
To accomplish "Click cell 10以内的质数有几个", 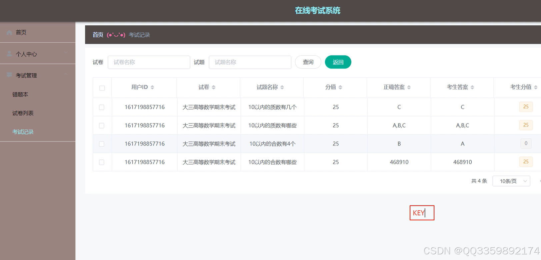I will (272, 107).
